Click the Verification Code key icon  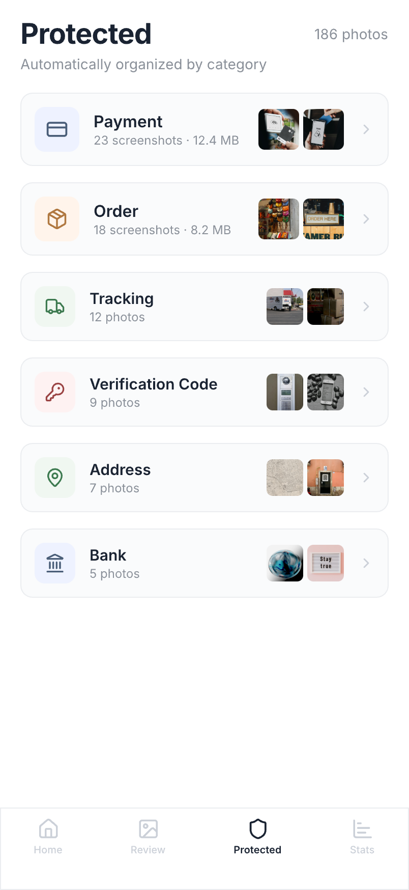pyautogui.click(x=55, y=392)
